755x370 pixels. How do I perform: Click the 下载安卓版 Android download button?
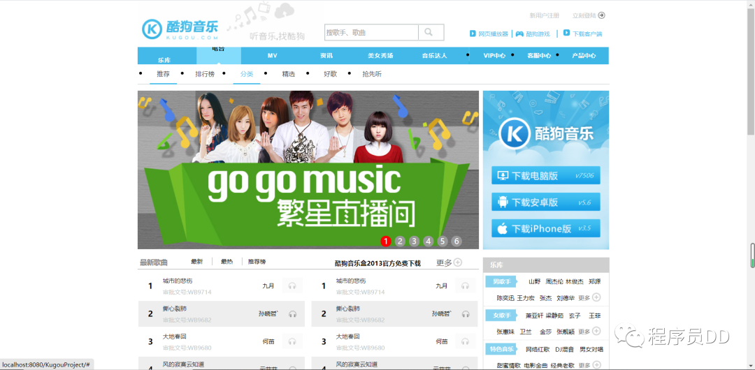click(x=545, y=202)
